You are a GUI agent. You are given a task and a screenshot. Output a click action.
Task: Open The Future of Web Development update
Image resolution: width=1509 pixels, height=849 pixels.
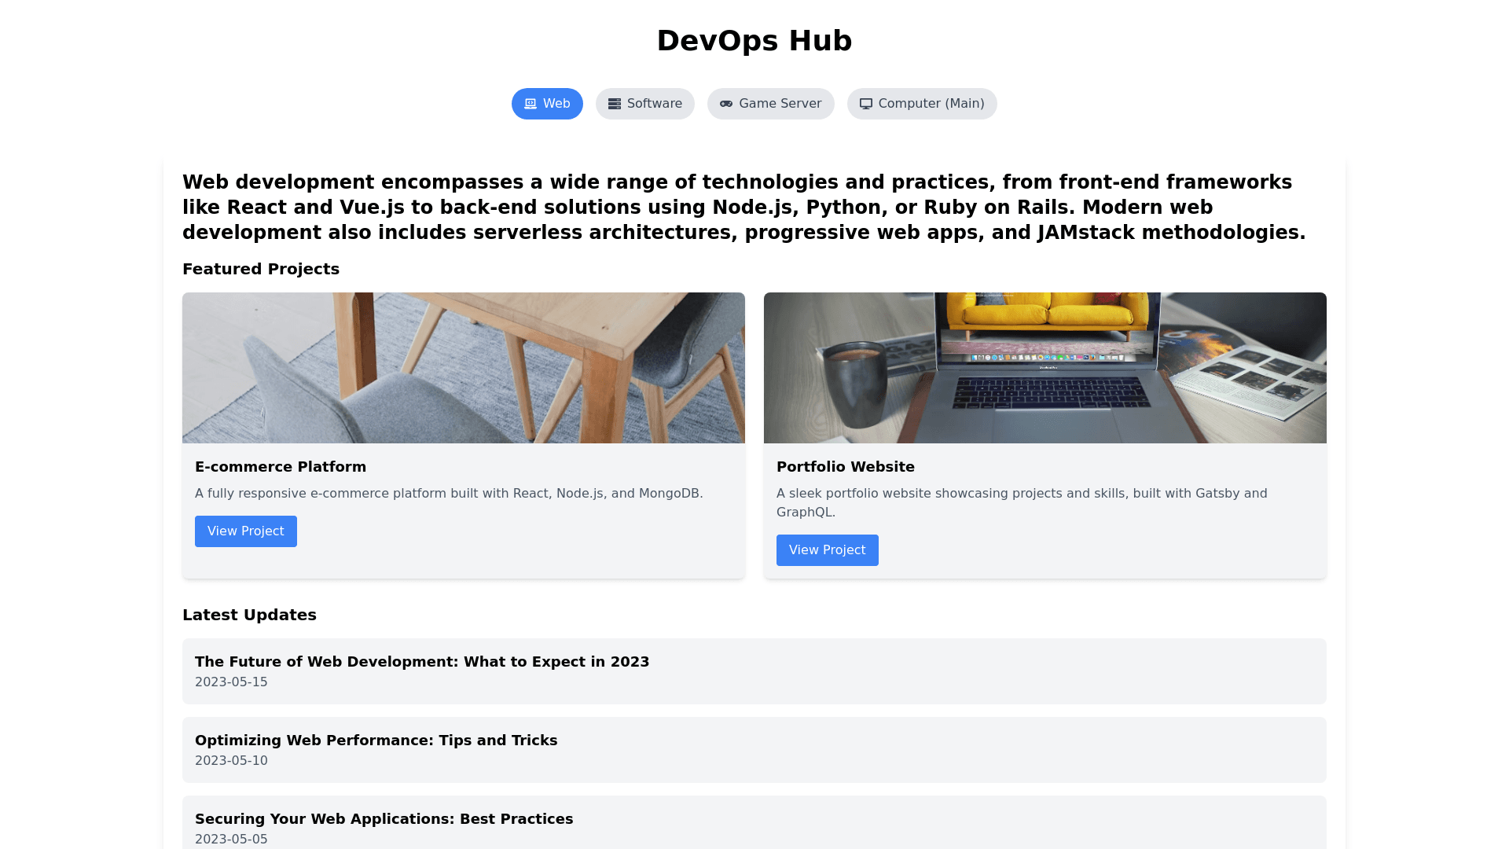[x=422, y=662]
